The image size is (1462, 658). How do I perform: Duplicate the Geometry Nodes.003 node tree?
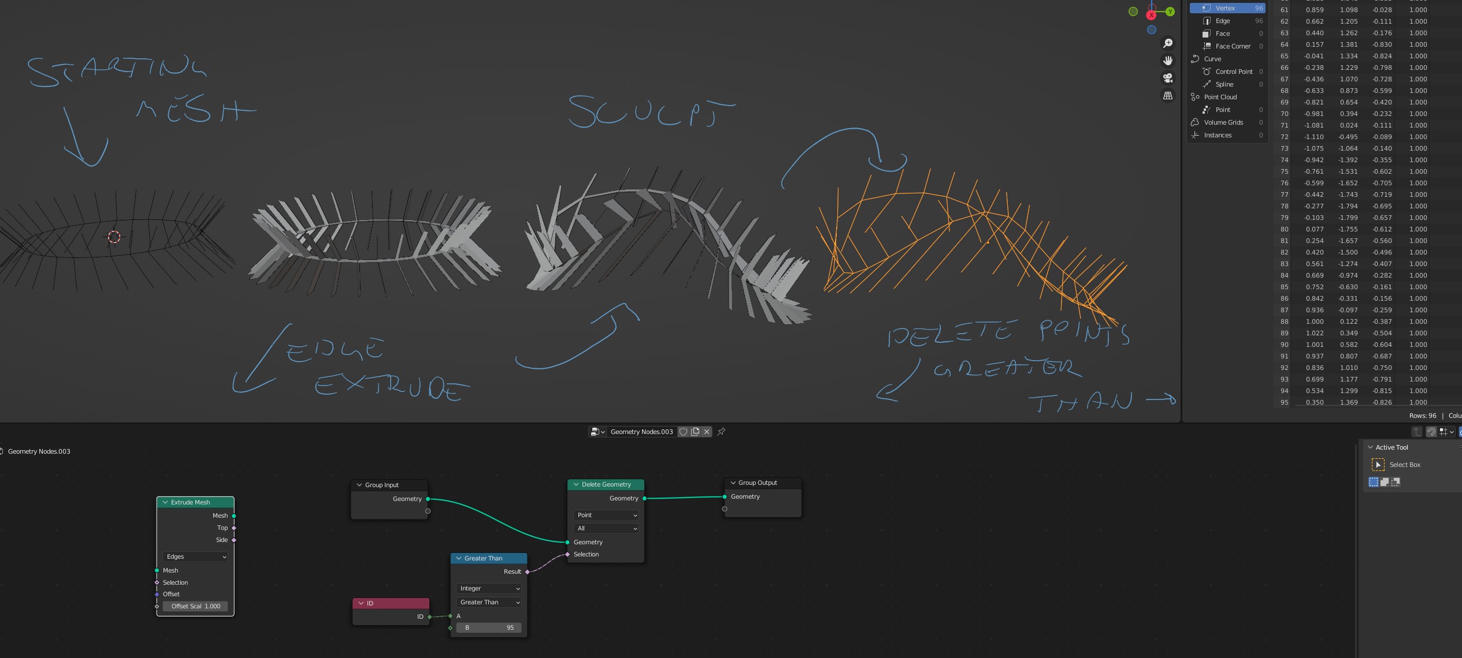695,432
